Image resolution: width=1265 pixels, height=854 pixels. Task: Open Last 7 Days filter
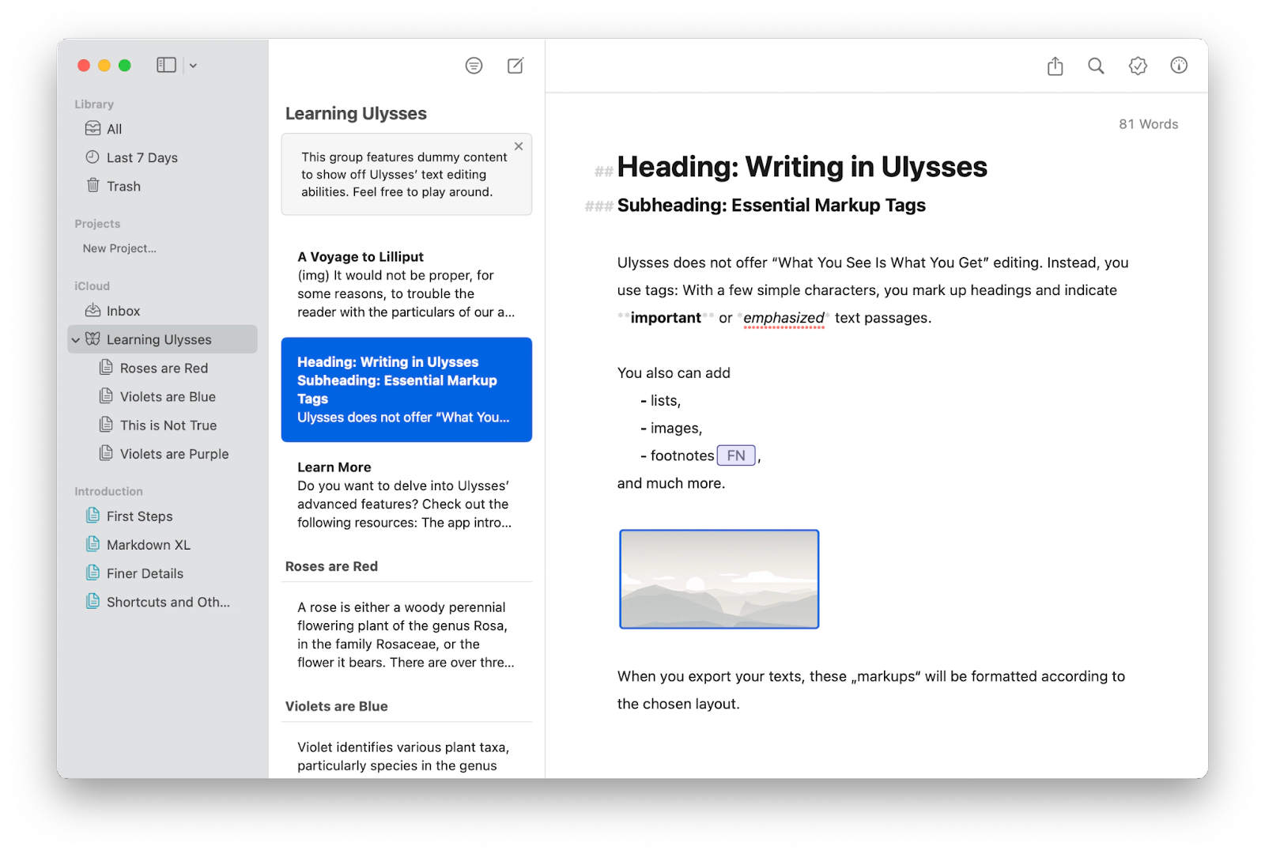pos(163,157)
